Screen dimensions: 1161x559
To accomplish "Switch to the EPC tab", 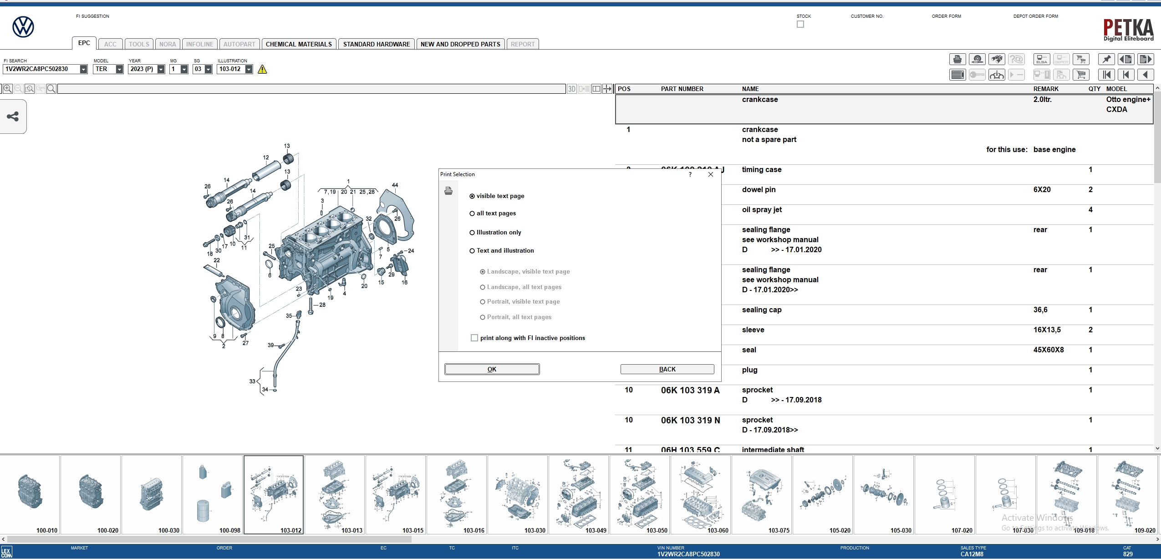I will tap(84, 43).
